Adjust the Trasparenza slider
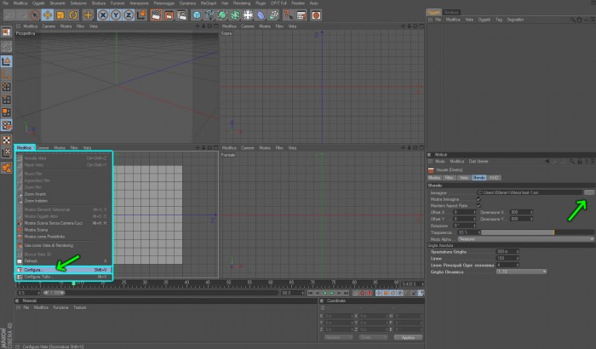The width and height of the screenshot is (596, 349). point(537,232)
